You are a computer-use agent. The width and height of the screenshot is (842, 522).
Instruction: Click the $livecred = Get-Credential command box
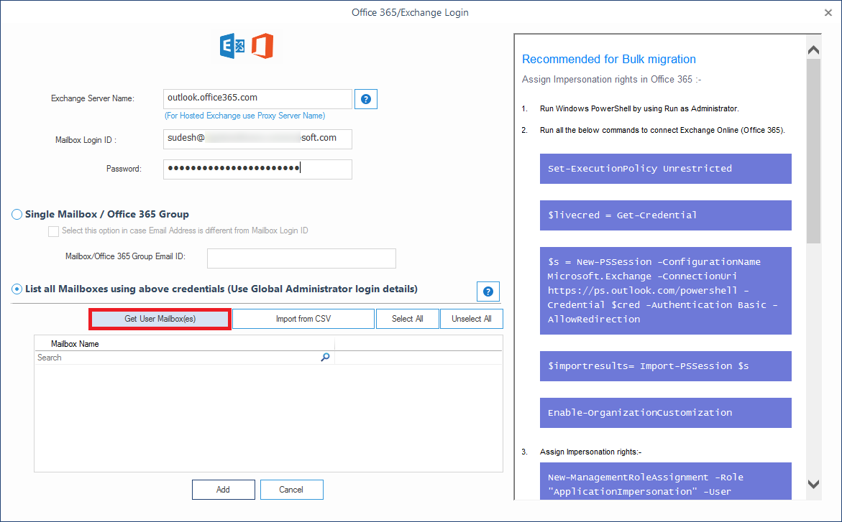[x=665, y=215]
